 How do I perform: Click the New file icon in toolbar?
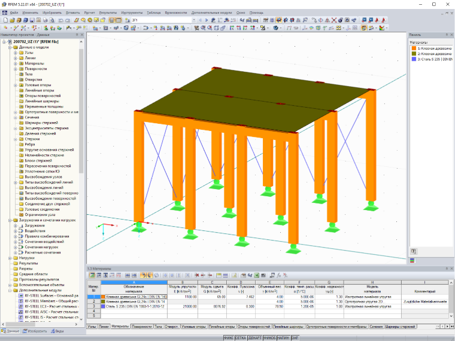[5, 20]
